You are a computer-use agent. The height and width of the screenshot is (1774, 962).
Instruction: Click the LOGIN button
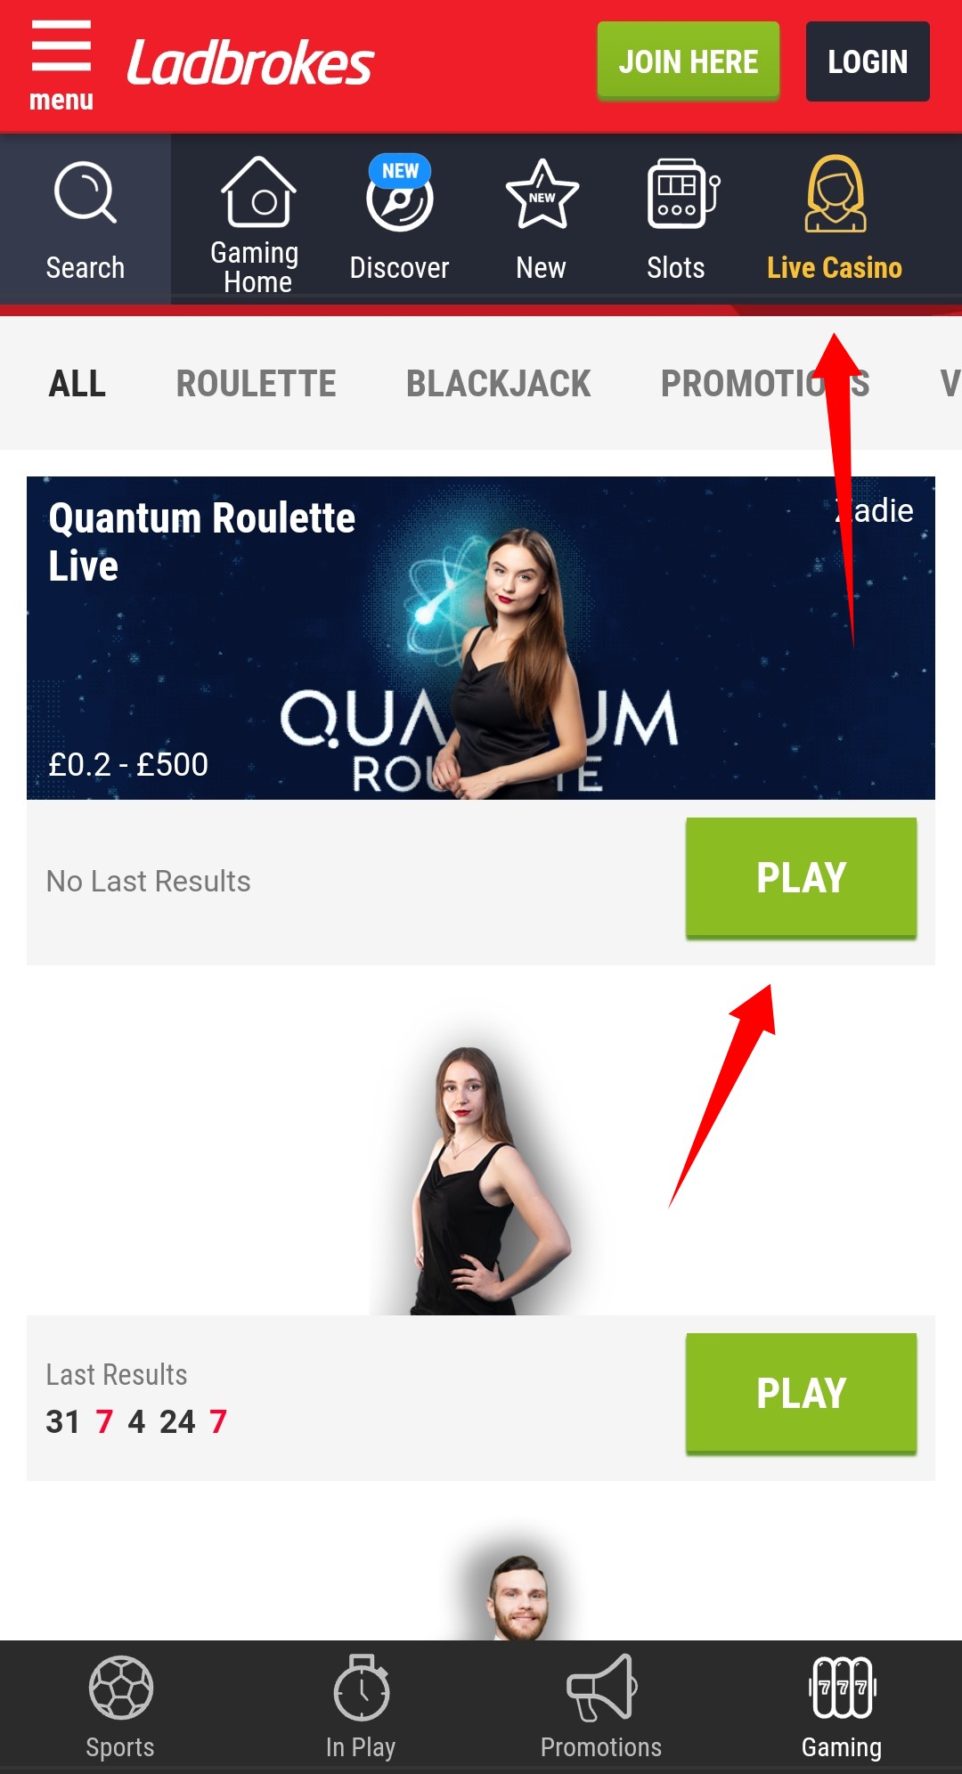click(x=868, y=61)
